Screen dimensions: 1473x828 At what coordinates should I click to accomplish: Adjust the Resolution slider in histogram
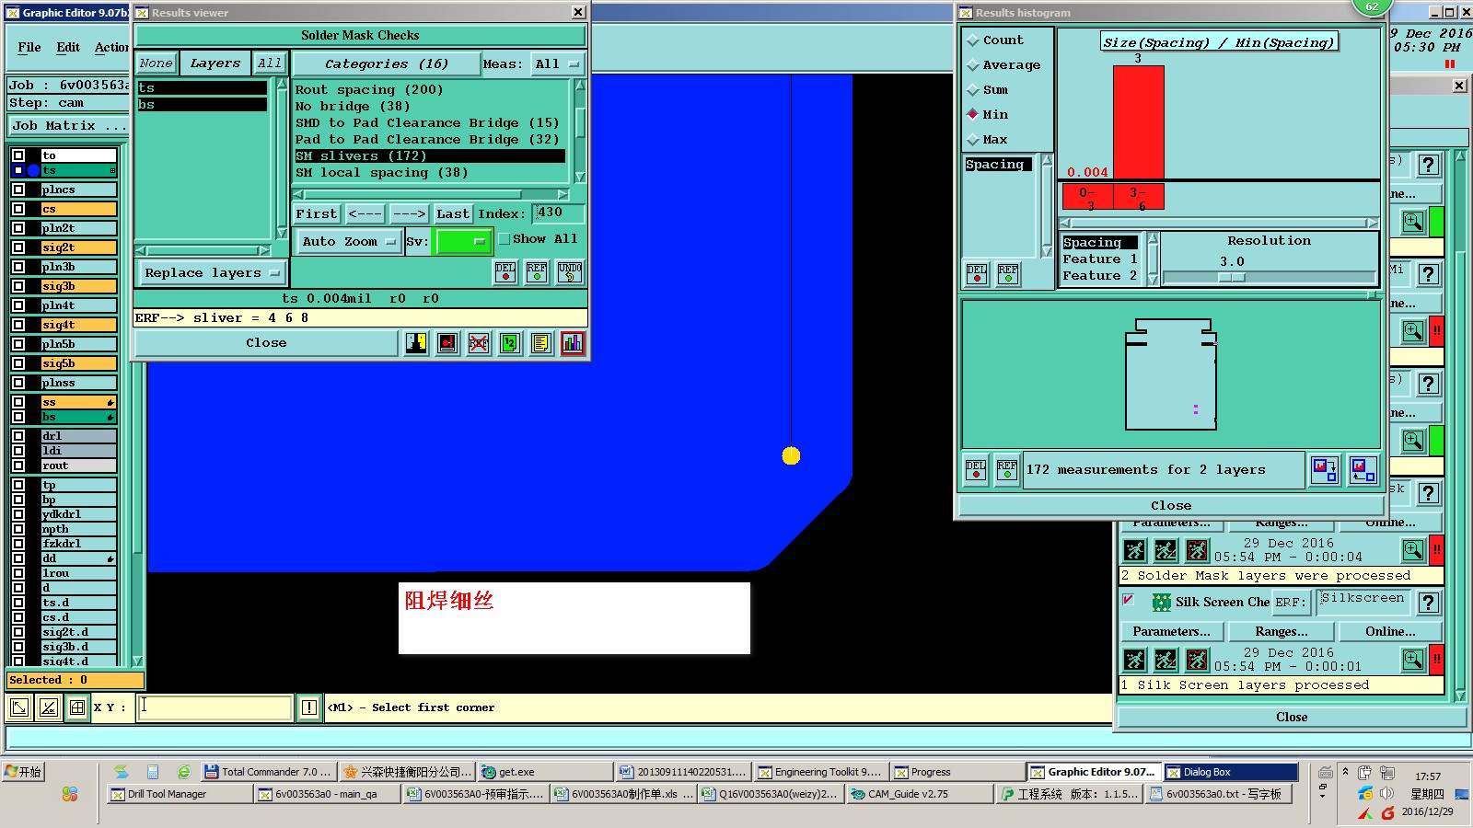click(x=1232, y=277)
